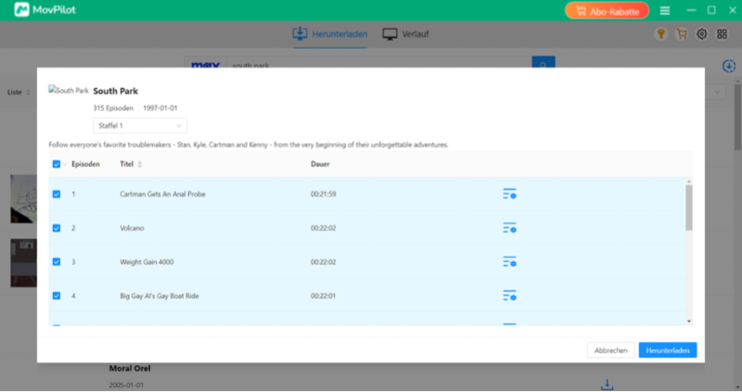The width and height of the screenshot is (742, 392).
Task: Click the Episoden column header
Action: click(x=85, y=164)
